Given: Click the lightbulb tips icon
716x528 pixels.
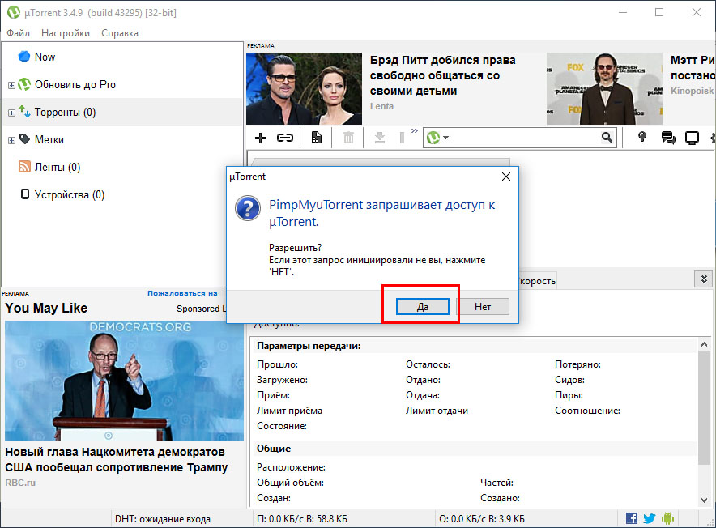Looking at the screenshot, I should tap(642, 138).
